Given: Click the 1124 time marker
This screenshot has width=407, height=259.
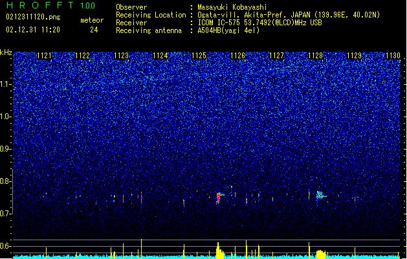Looking at the screenshot, I should (x=160, y=56).
